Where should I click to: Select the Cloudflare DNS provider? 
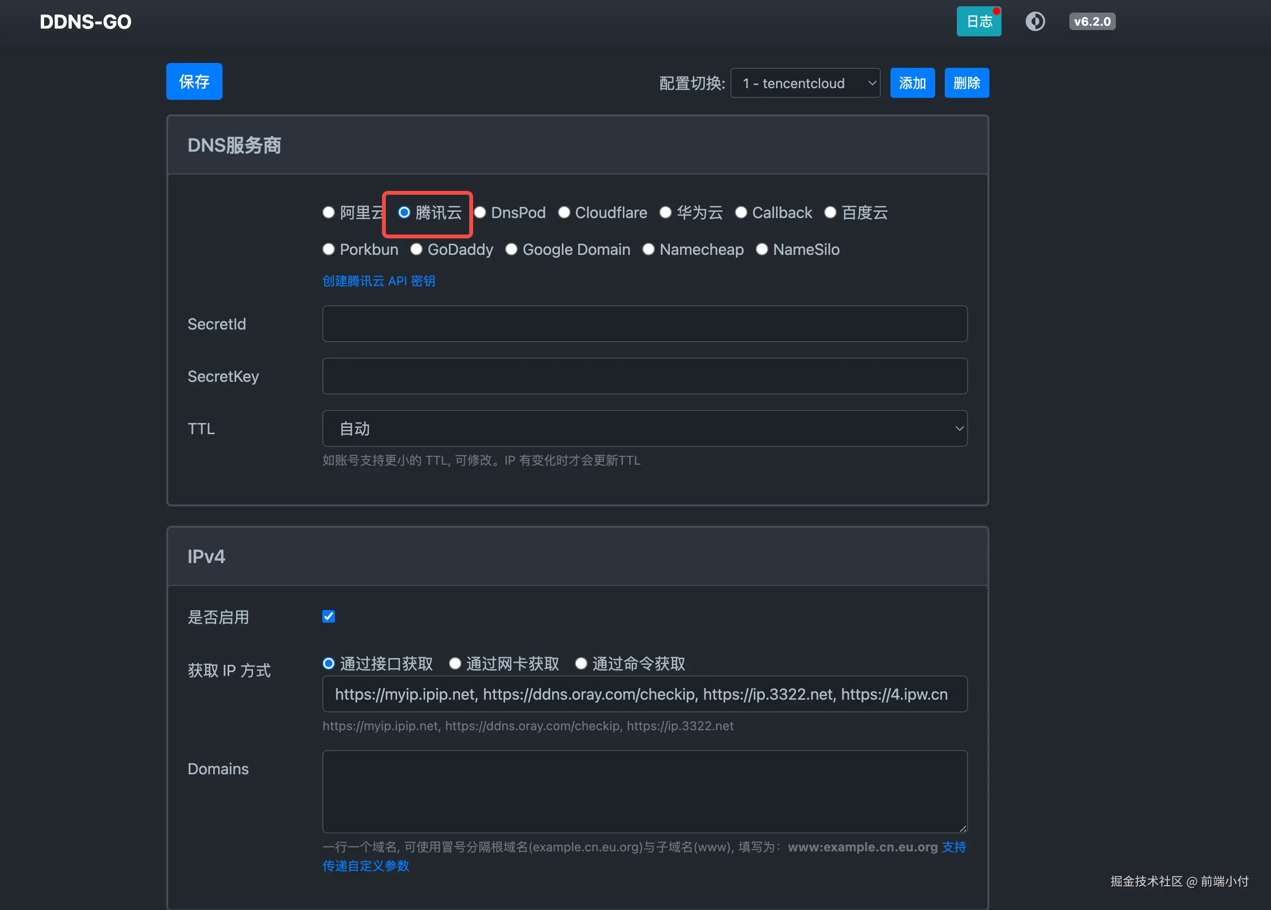pos(564,212)
